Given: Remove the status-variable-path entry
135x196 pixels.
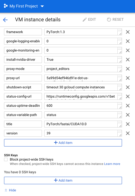Looking at the screenshot, I should [x=128, y=115].
